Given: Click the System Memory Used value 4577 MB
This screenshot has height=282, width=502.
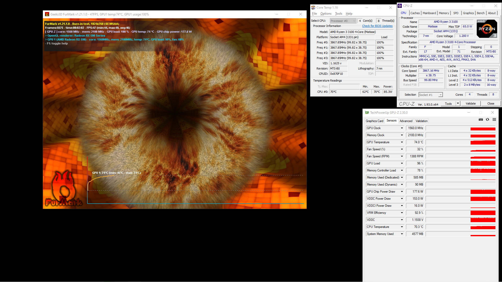Looking at the screenshot, I should (415, 234).
